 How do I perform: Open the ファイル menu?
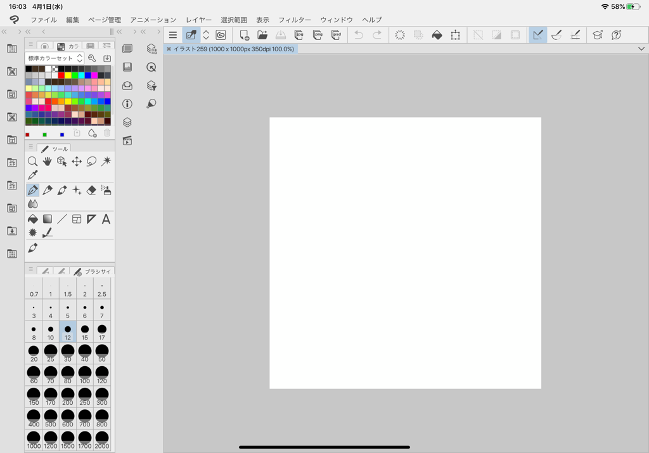[44, 20]
